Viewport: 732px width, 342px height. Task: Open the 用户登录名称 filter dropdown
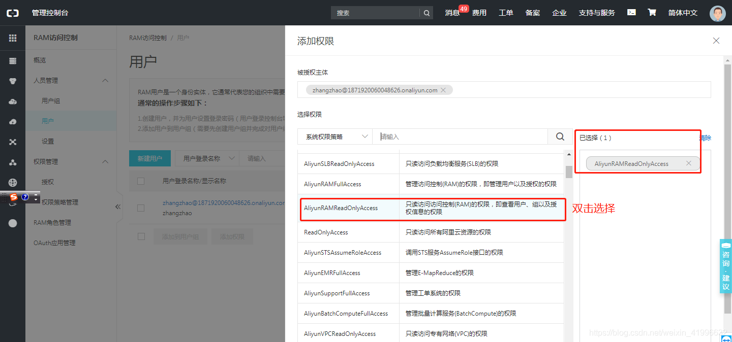tap(207, 158)
